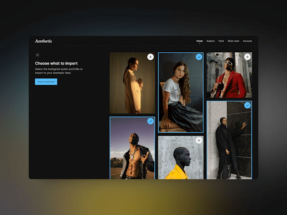The width and height of the screenshot is (287, 215).
Task: Deselect the shirtless man with jacket photo
Action: click(150, 121)
